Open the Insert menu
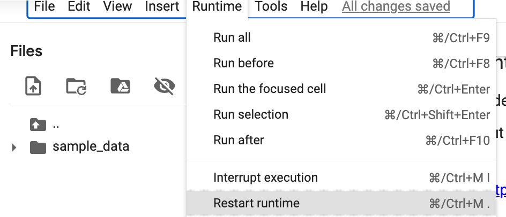The height and width of the screenshot is (217, 506). pyautogui.click(x=162, y=6)
